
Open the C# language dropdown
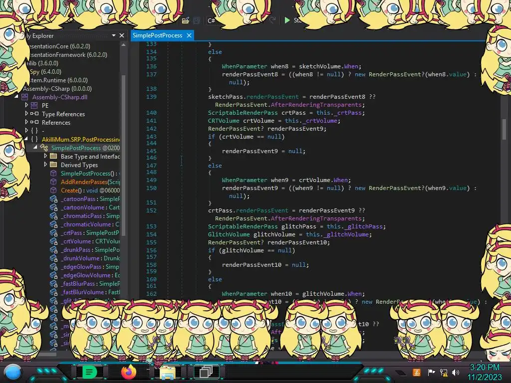coord(211,20)
